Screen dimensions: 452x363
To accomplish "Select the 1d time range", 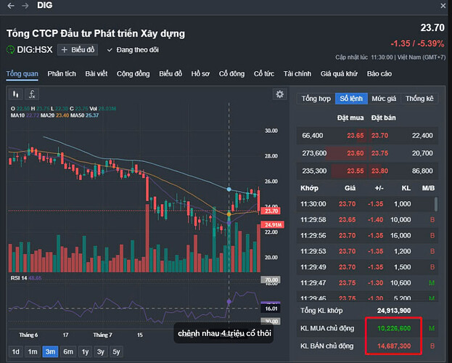I will click(15, 351).
